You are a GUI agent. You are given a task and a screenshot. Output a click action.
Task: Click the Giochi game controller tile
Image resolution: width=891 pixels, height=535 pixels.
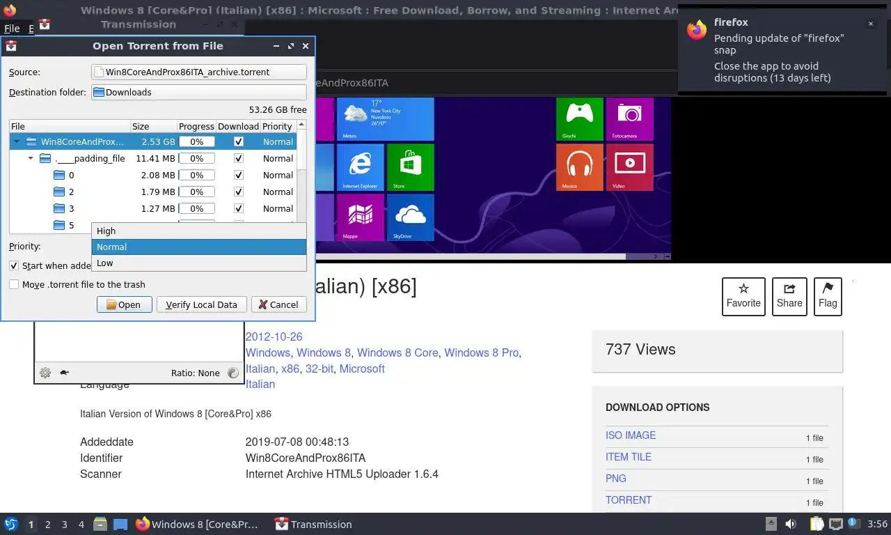(x=579, y=119)
